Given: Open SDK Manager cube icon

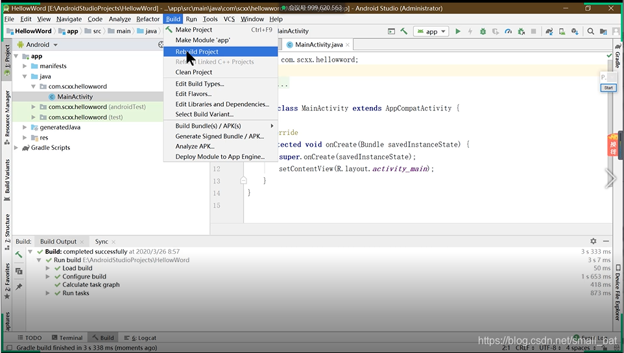Looking at the screenshot, I should click(x=575, y=31).
